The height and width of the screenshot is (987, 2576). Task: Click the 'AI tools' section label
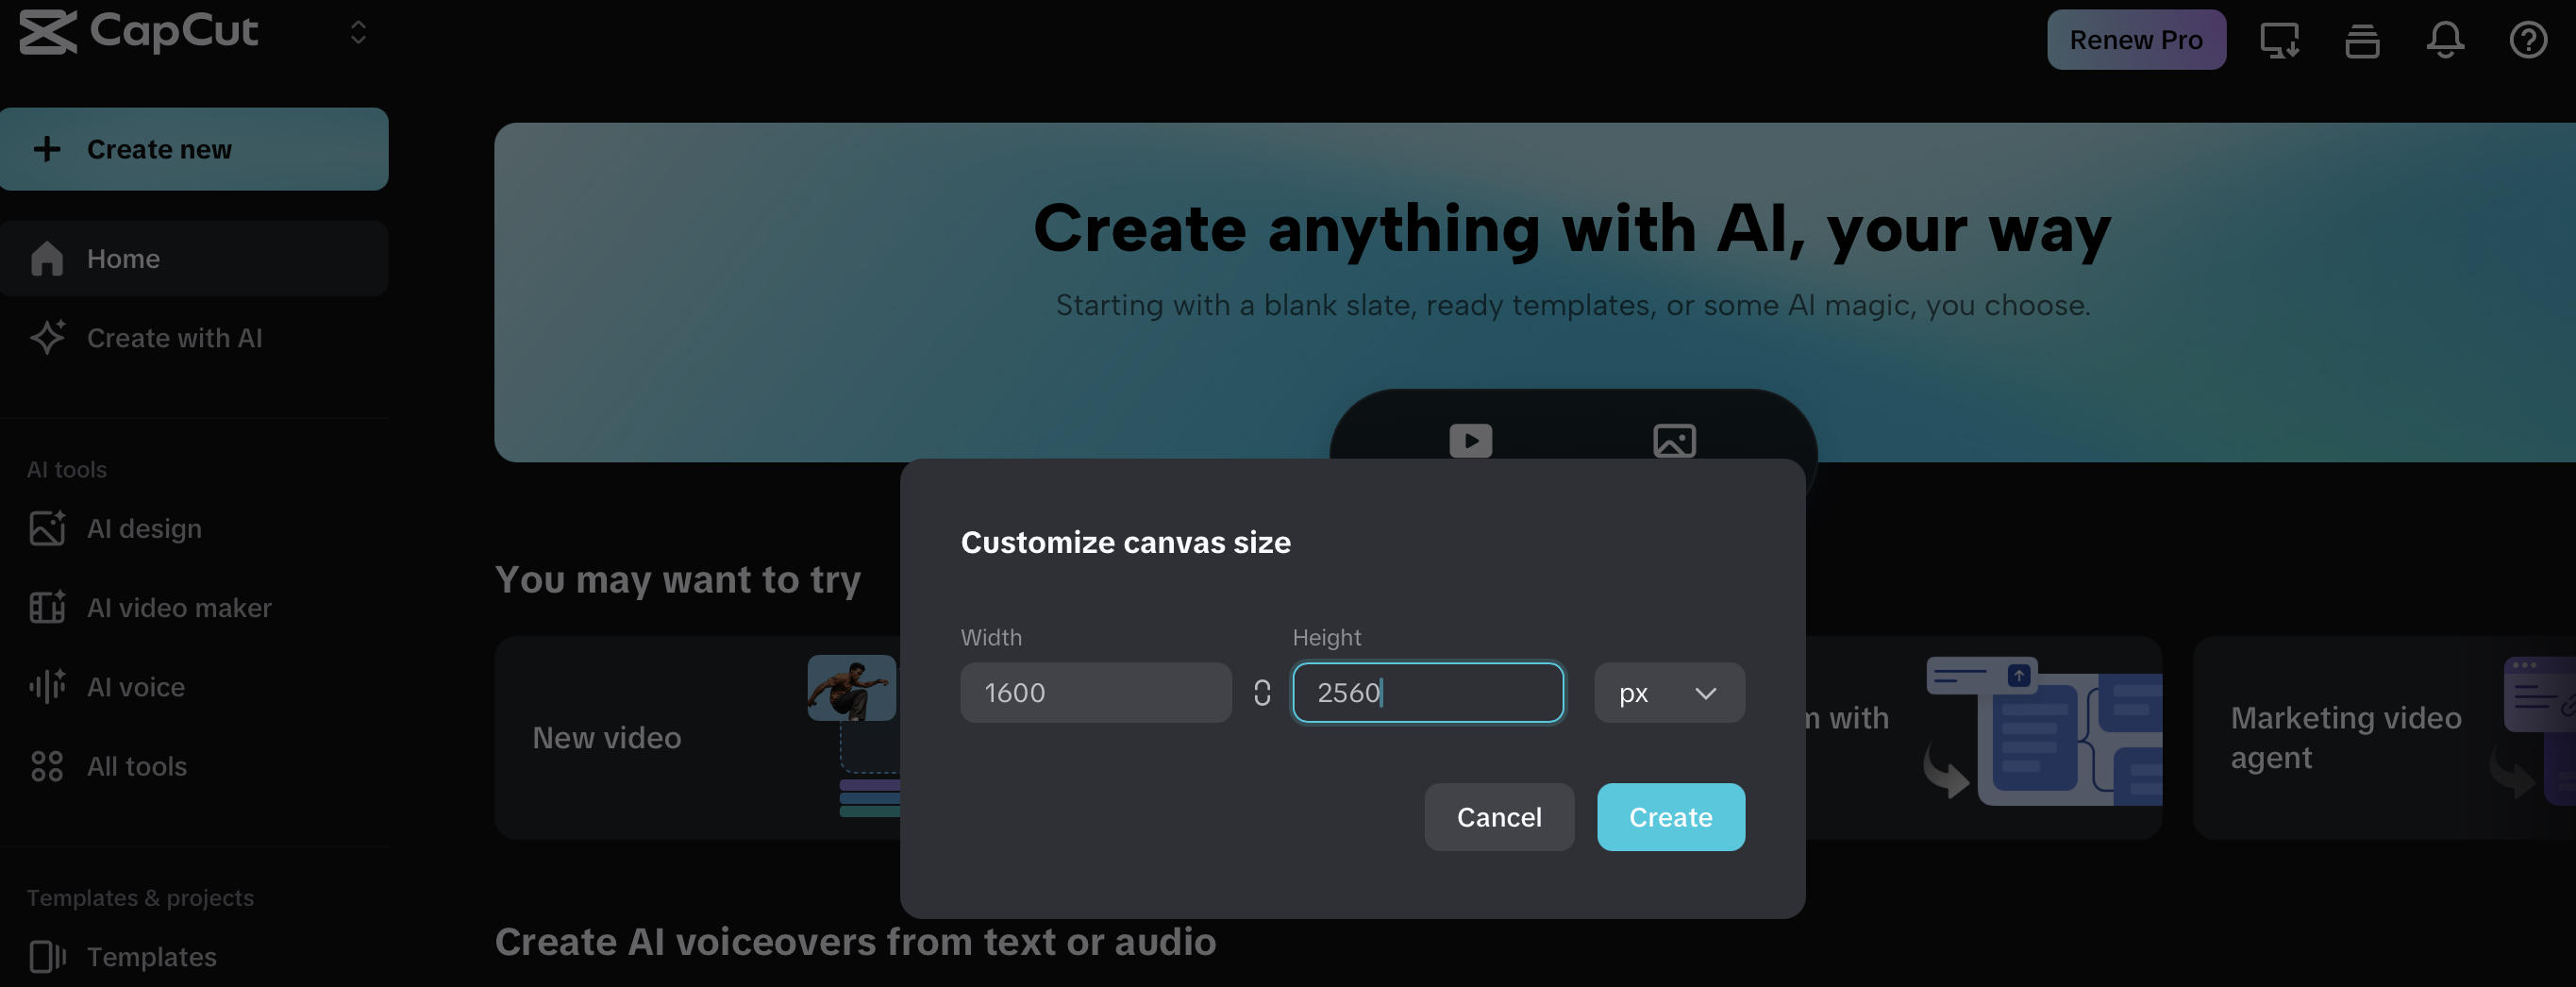pos(66,469)
